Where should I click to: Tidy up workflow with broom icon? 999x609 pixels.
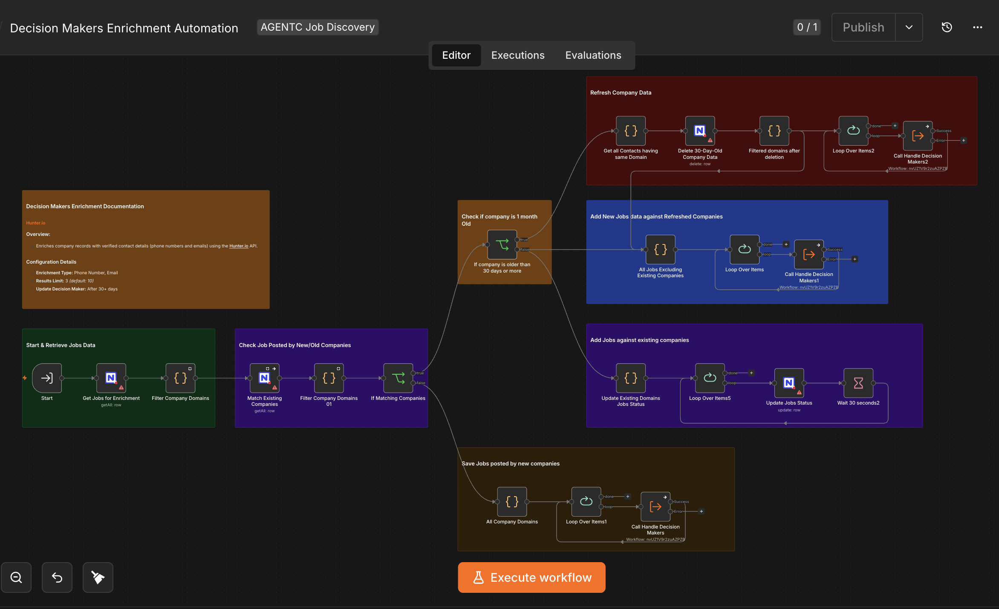[x=98, y=577]
